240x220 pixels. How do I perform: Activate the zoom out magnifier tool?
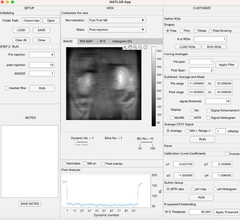140,47
